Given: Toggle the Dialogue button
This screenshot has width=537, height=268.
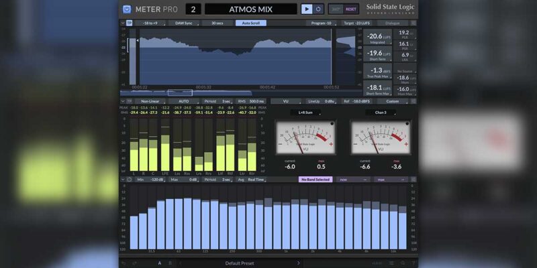Looking at the screenshot, I should coord(393,23).
